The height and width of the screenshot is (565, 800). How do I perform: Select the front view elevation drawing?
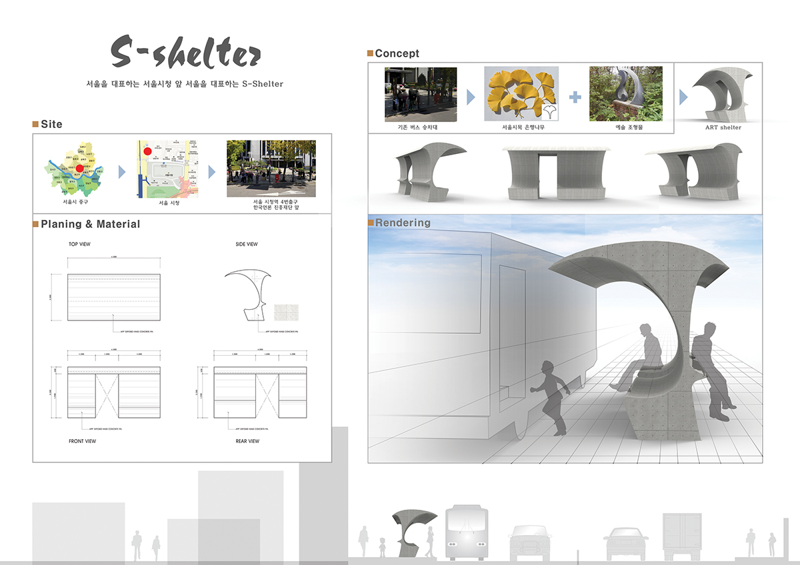pos(113,393)
